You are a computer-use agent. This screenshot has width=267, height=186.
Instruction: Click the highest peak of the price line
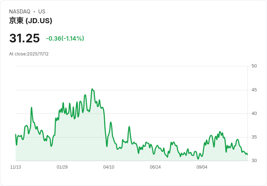(x=92, y=89)
